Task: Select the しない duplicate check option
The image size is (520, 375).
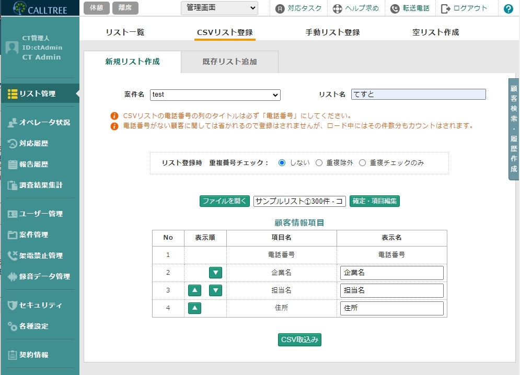Action: click(x=282, y=163)
